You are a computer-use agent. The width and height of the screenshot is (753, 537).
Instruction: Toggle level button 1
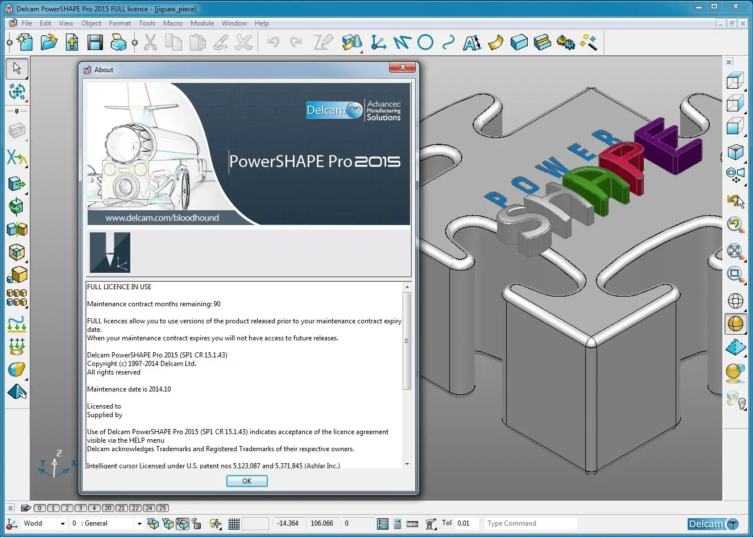(53, 508)
